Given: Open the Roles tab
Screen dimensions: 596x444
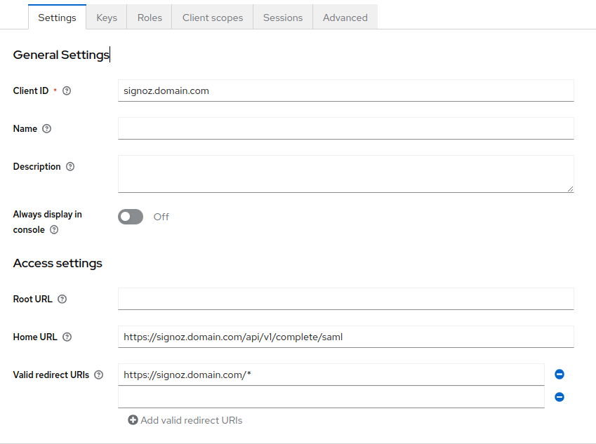Looking at the screenshot, I should pos(150,18).
